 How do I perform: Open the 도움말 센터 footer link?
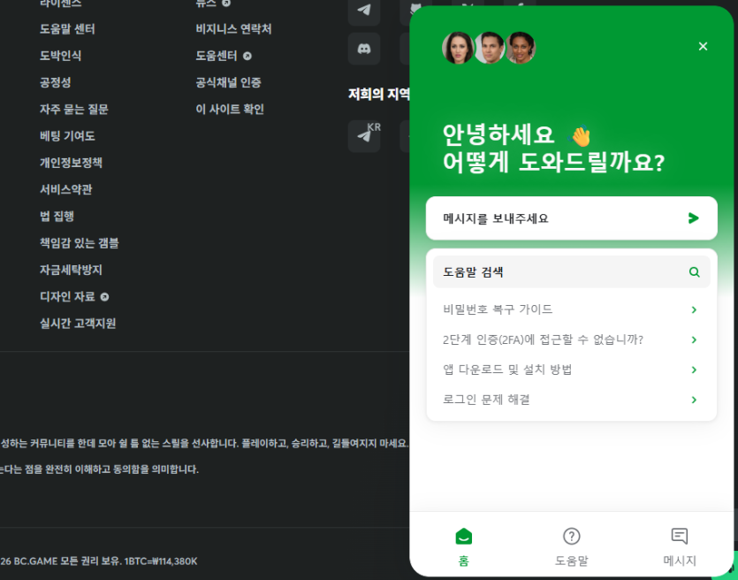[67, 29]
